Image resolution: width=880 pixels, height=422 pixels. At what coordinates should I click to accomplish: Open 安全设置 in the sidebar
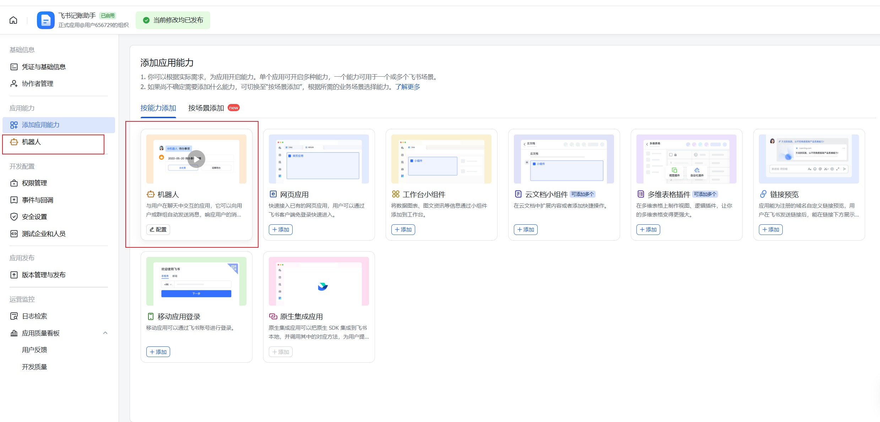point(59,217)
